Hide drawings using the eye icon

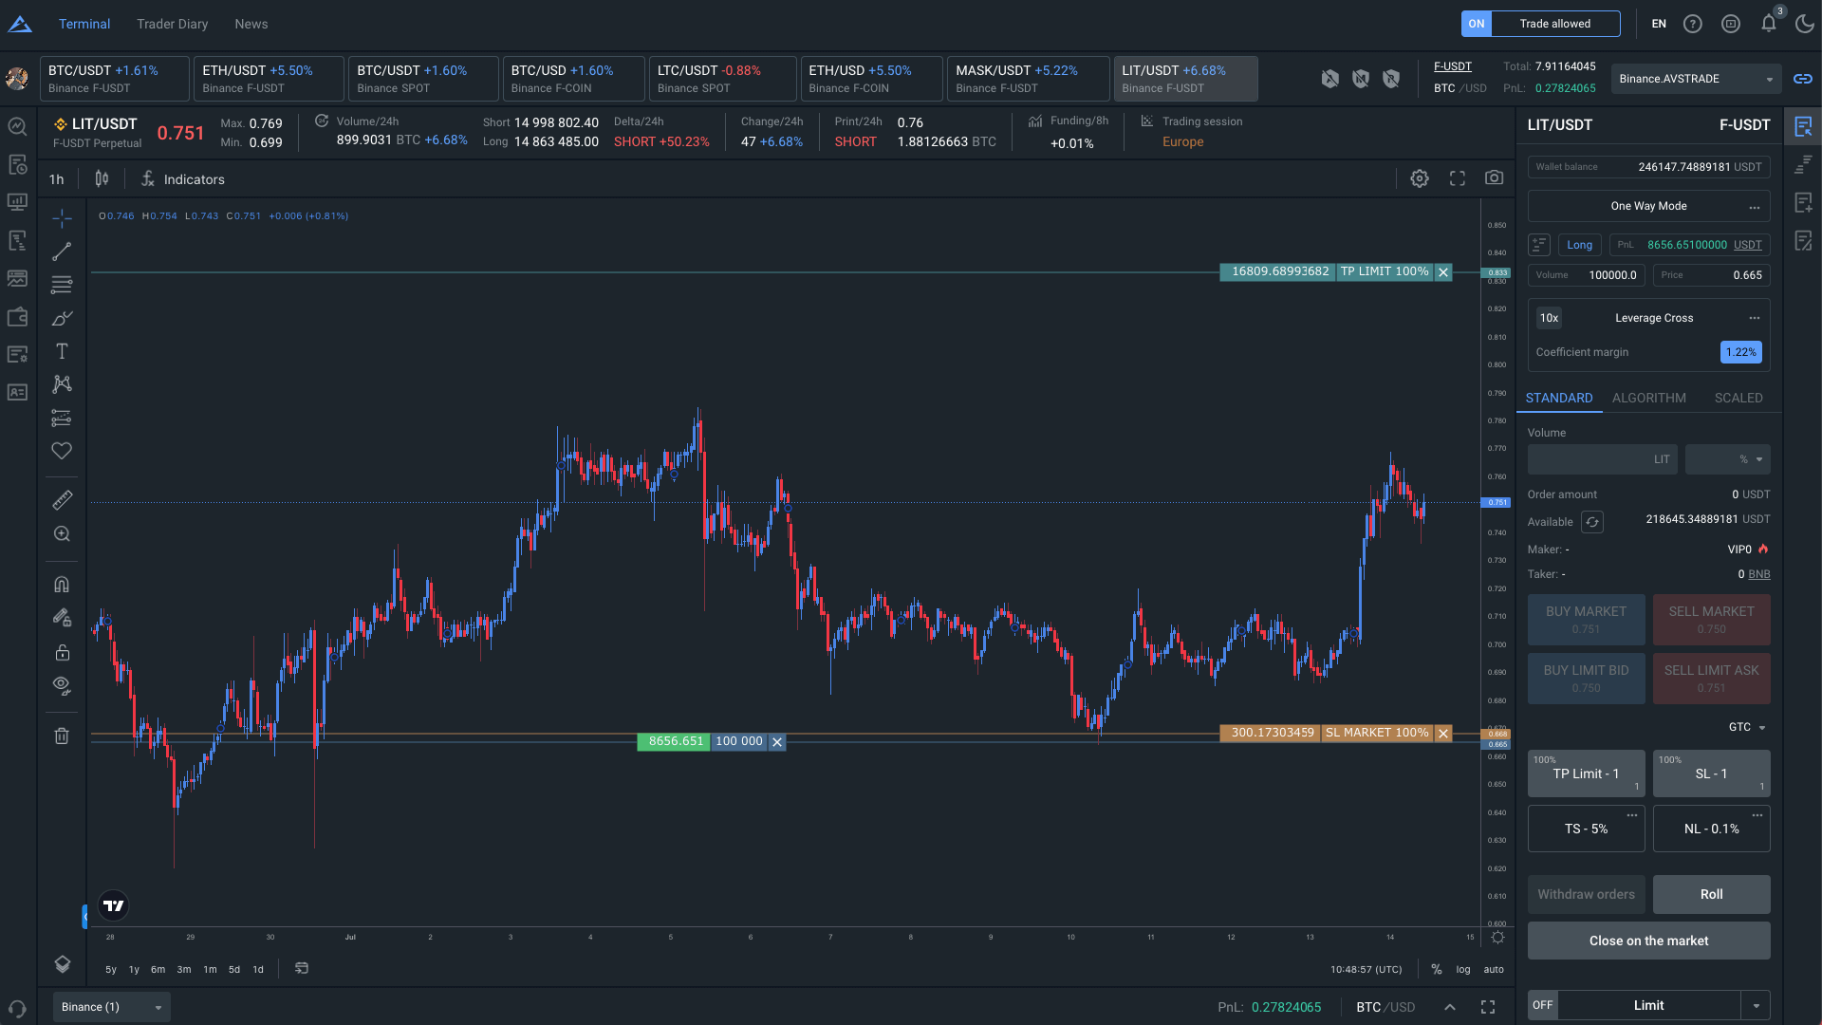(61, 685)
